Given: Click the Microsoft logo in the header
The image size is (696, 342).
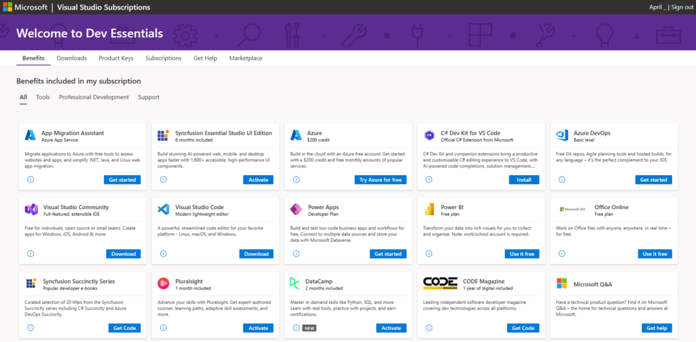Looking at the screenshot, I should 7,7.
